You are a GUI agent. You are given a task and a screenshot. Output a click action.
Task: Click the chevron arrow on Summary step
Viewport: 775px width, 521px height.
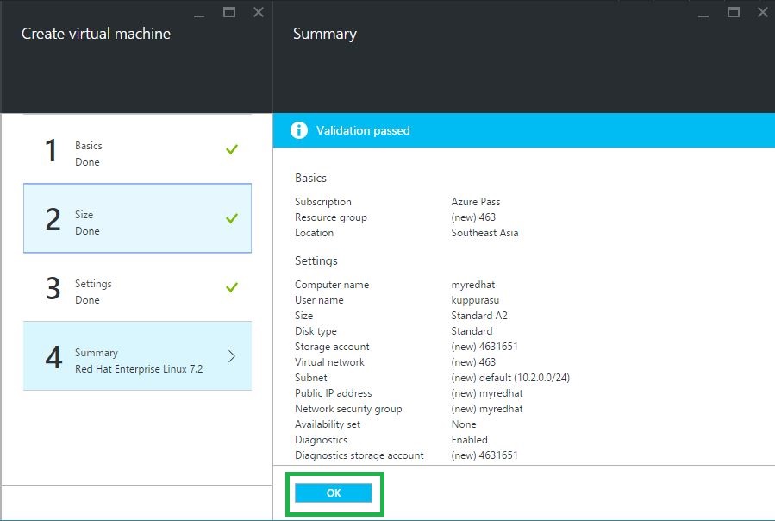tap(232, 356)
